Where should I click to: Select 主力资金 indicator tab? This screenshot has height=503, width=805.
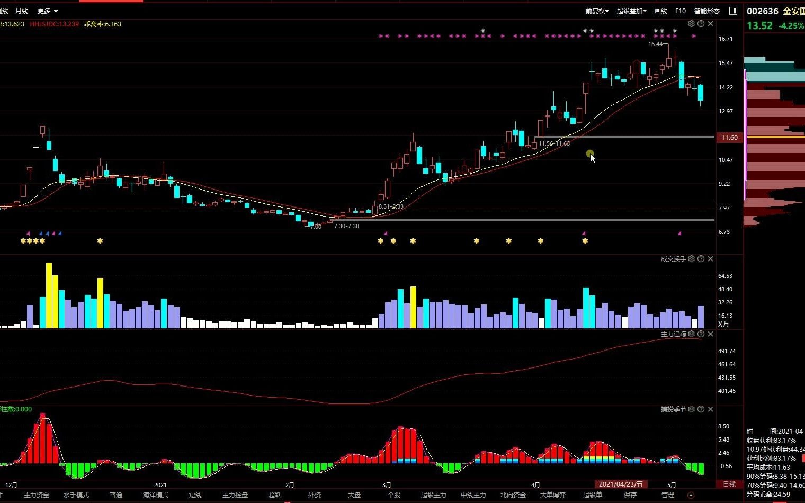(x=37, y=495)
